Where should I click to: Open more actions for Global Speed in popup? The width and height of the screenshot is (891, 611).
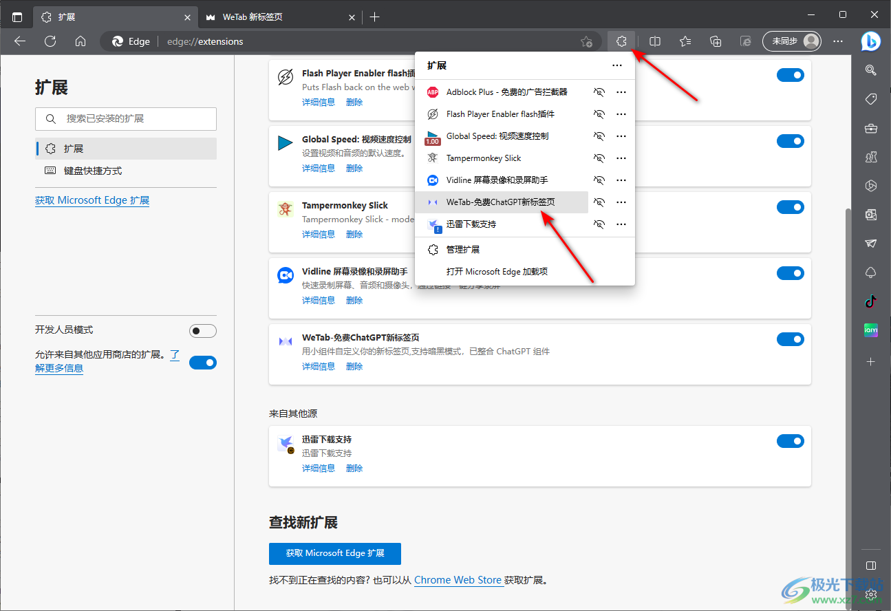621,136
